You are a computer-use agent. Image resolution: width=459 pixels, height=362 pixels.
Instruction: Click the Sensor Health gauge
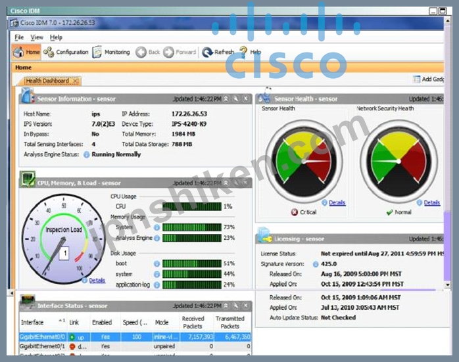point(304,162)
